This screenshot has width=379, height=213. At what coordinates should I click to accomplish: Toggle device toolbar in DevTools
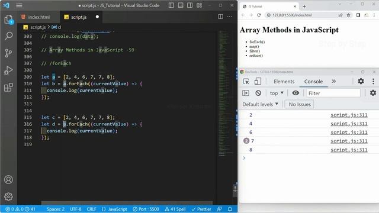[258, 82]
